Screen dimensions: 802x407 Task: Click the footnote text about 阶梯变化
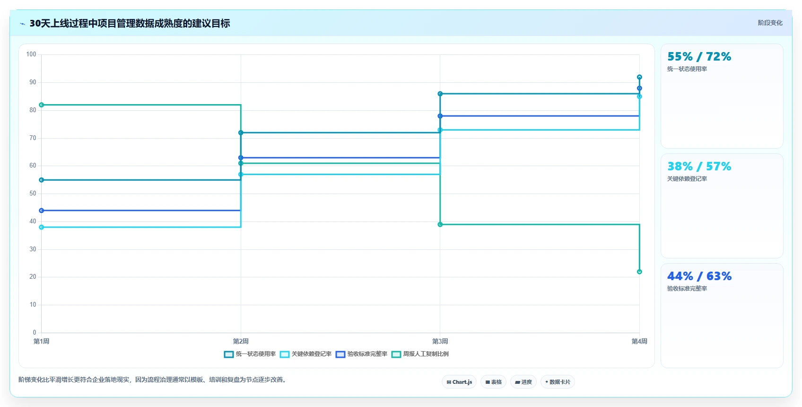153,380
